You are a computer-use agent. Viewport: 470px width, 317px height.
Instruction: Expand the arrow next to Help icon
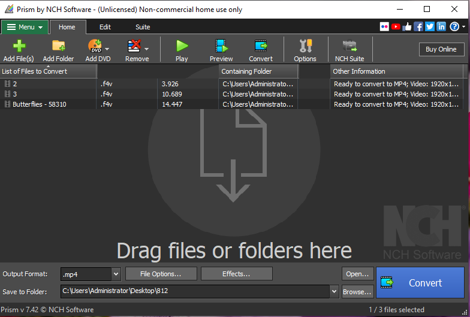[x=464, y=27]
